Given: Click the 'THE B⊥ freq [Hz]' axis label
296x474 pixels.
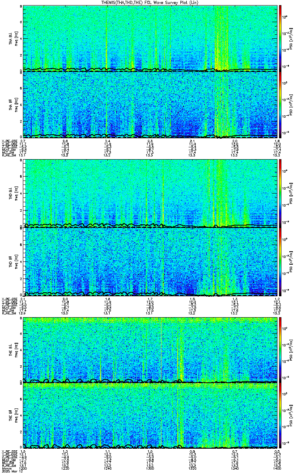Looking at the screenshot, I should 13,350.
